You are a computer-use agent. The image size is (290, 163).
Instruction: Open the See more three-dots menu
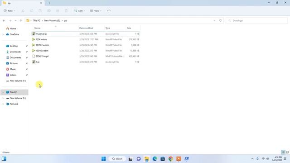[109, 11]
